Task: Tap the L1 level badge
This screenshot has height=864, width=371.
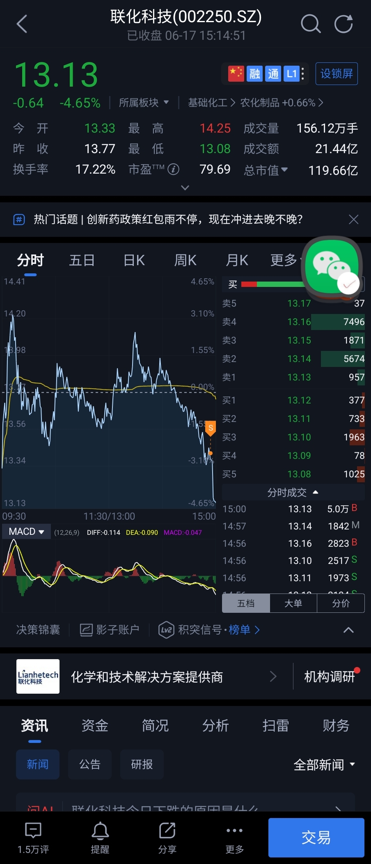Action: (x=291, y=74)
